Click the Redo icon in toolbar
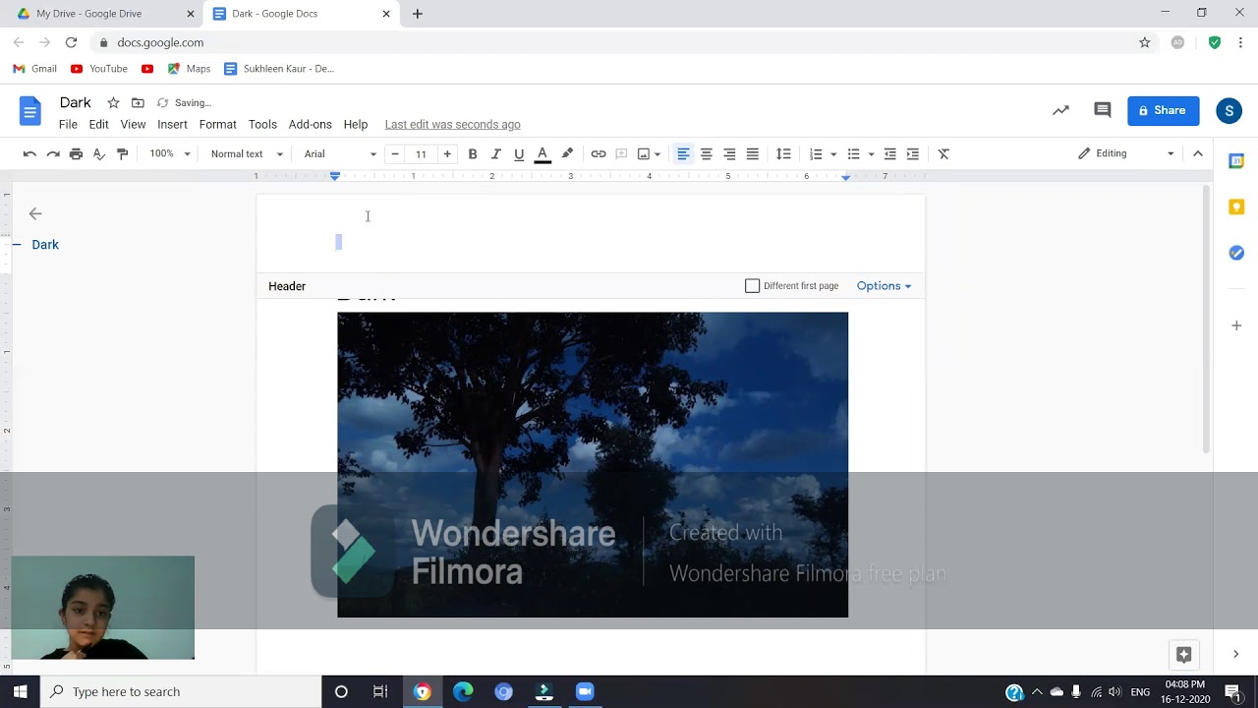Screen dimensions: 1258x708 53,153
